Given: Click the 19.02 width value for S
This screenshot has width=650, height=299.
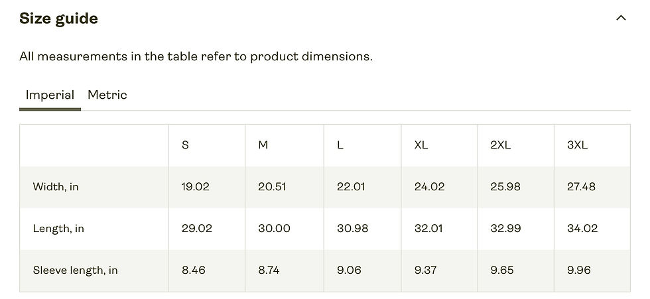Looking at the screenshot, I should pos(195,187).
